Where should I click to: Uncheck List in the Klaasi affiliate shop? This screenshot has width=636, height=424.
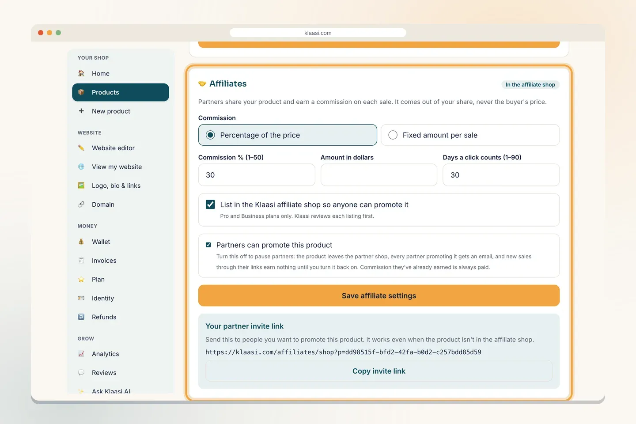coord(211,204)
